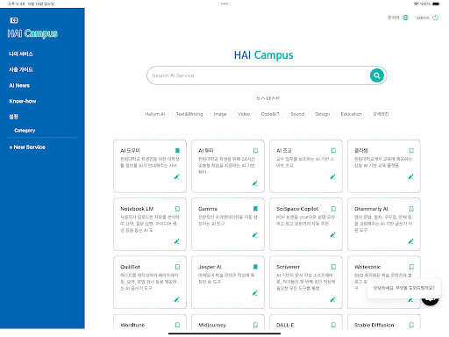Click + New Service in sidebar
This screenshot has height=337, width=449.
coord(27,147)
